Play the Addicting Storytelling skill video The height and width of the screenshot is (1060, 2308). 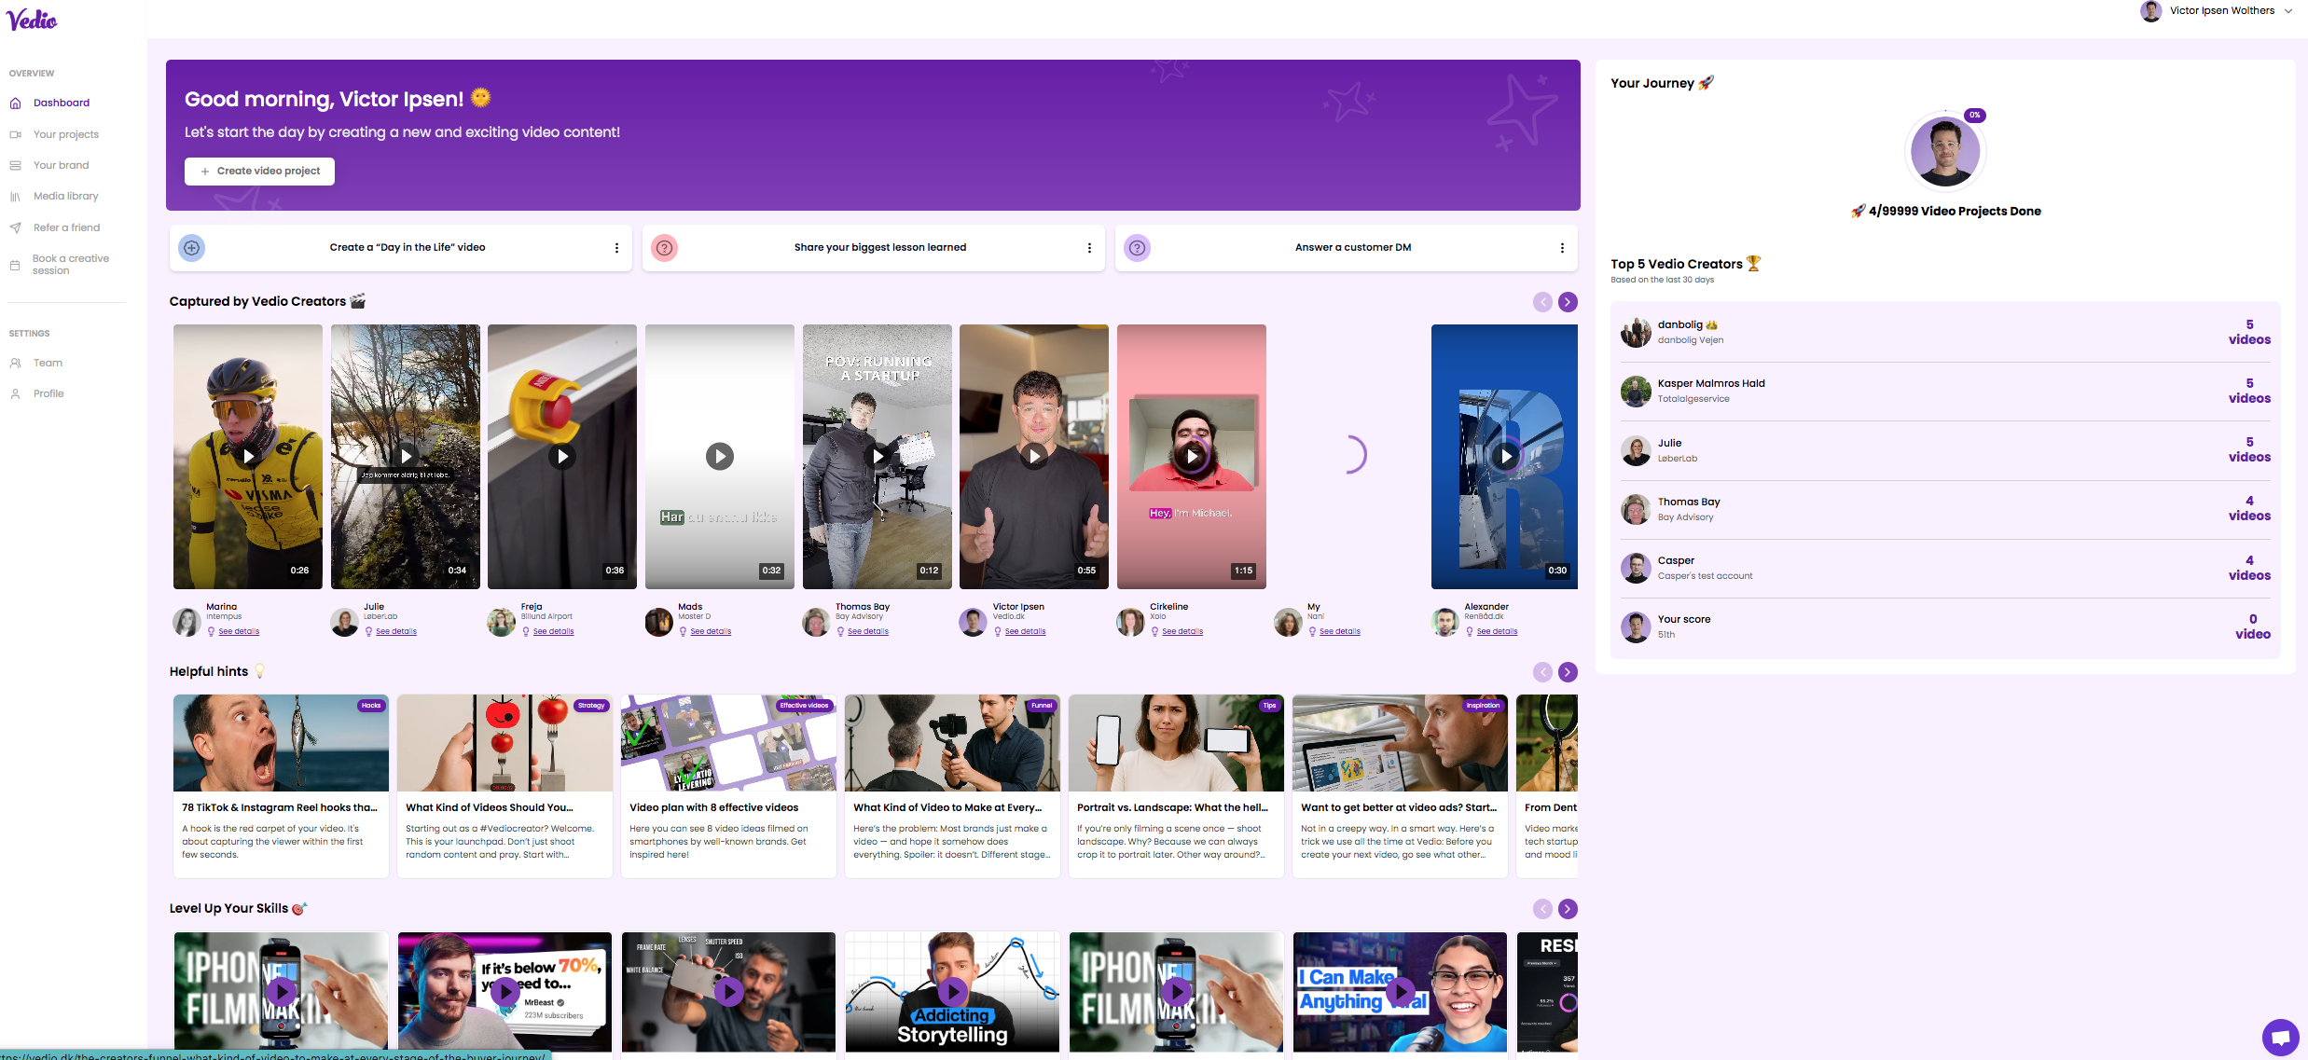tap(952, 991)
